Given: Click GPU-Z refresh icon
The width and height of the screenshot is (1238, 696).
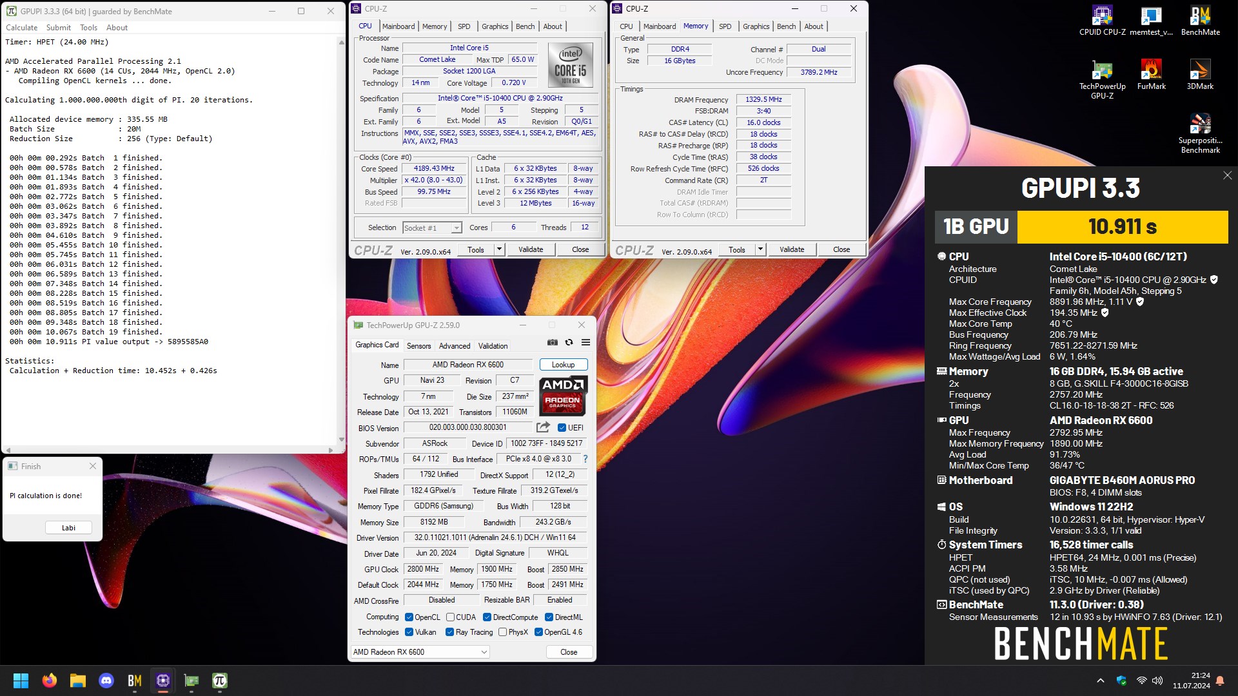Looking at the screenshot, I should click(569, 342).
